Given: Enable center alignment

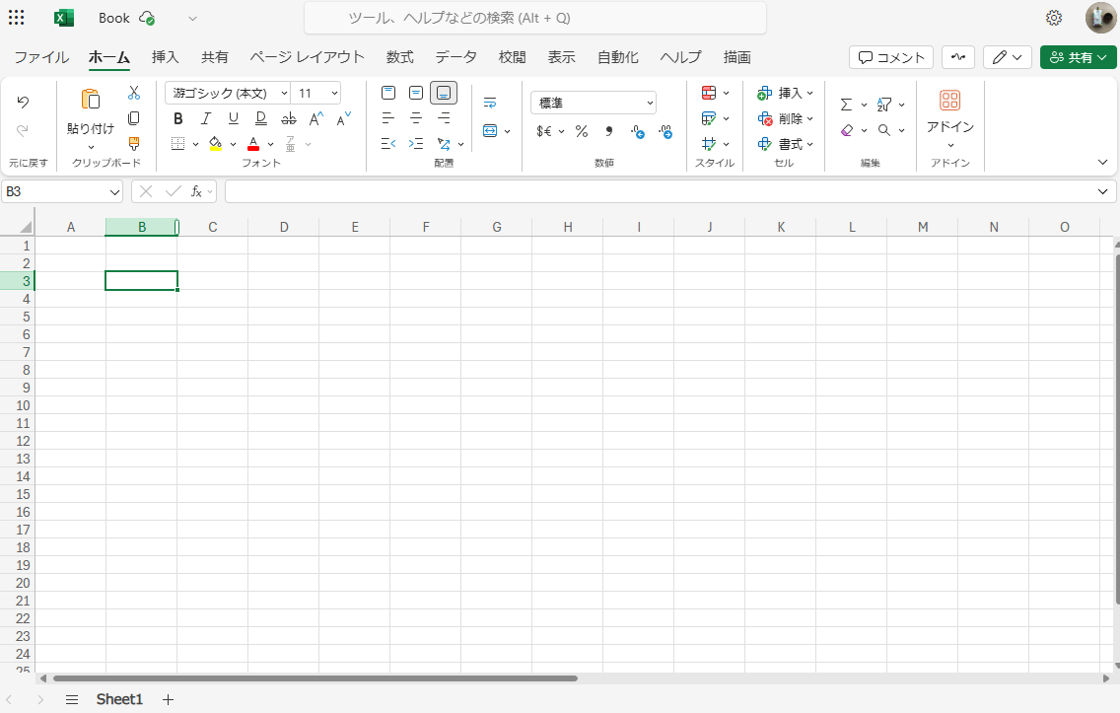Looking at the screenshot, I should coord(415,118).
